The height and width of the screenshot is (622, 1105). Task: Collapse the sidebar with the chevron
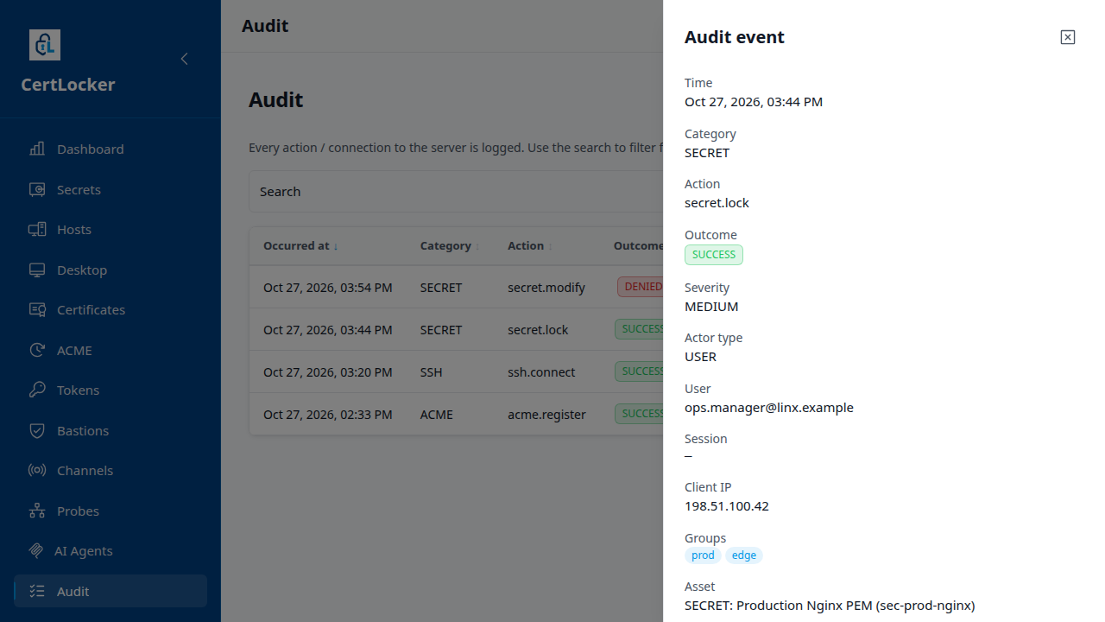coord(184,59)
